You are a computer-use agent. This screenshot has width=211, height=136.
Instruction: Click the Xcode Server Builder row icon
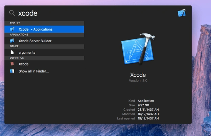12,41
